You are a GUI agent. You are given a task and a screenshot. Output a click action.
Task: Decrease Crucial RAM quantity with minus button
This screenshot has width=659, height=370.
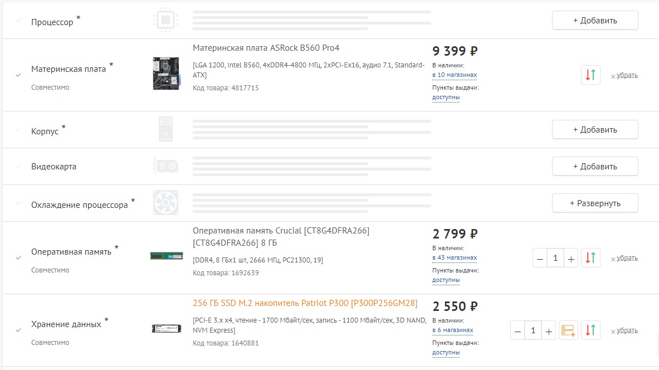[540, 259]
